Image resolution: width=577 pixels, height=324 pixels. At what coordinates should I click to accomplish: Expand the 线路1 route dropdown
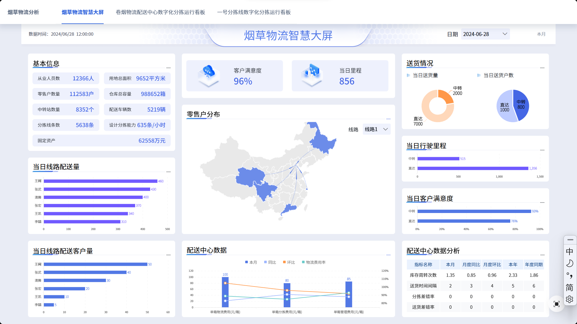click(x=377, y=129)
